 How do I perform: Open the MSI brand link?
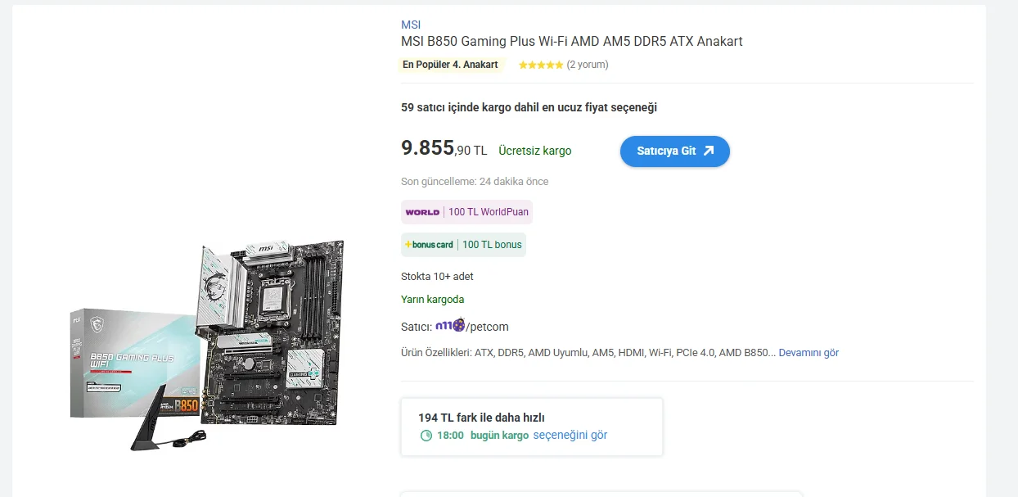[x=411, y=25]
